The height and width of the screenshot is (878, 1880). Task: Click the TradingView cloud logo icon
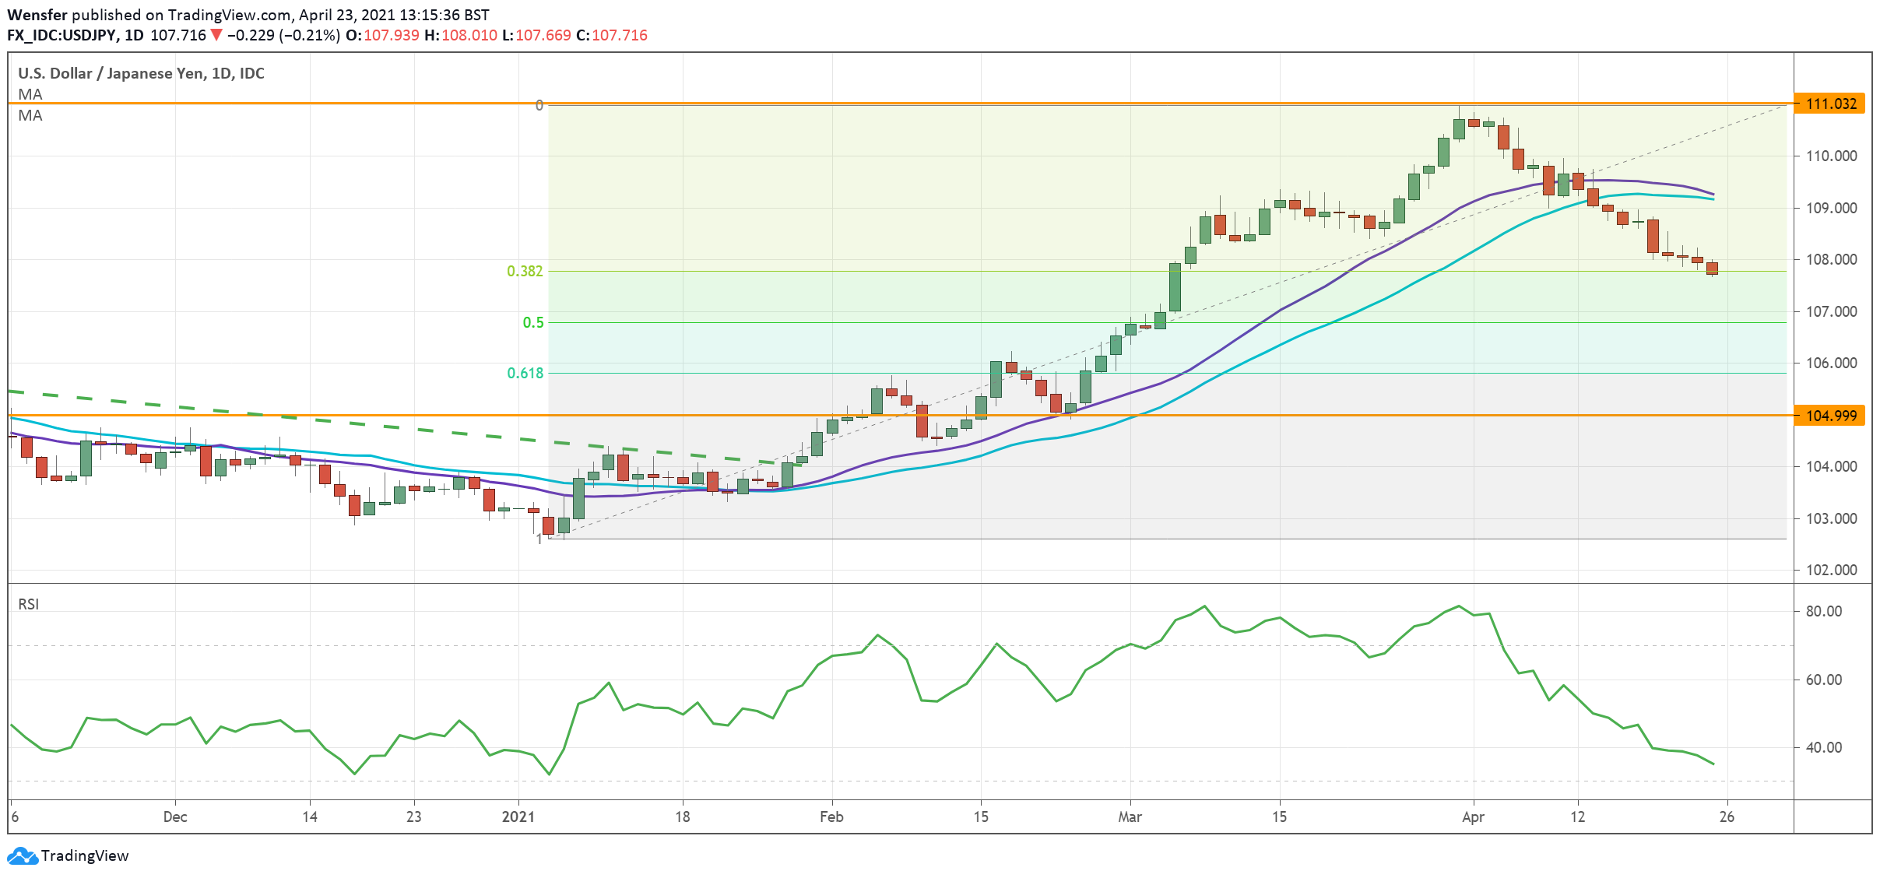(x=22, y=856)
